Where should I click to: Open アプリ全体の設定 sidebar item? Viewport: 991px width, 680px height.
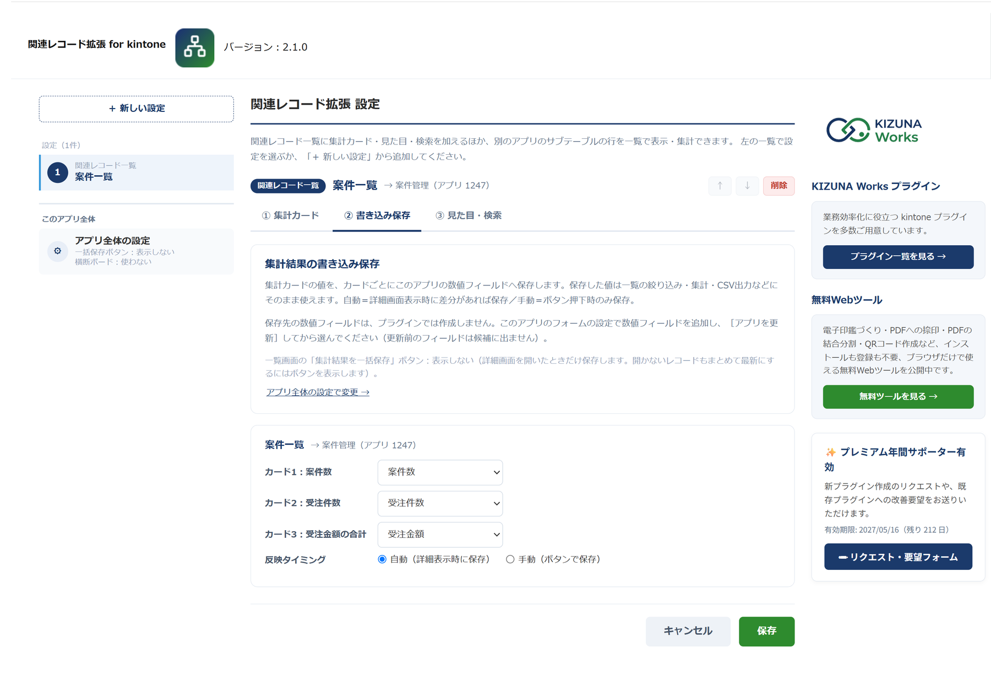(x=137, y=251)
